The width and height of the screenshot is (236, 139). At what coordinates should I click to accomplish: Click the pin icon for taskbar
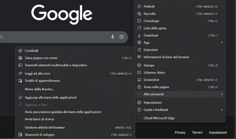21,97
